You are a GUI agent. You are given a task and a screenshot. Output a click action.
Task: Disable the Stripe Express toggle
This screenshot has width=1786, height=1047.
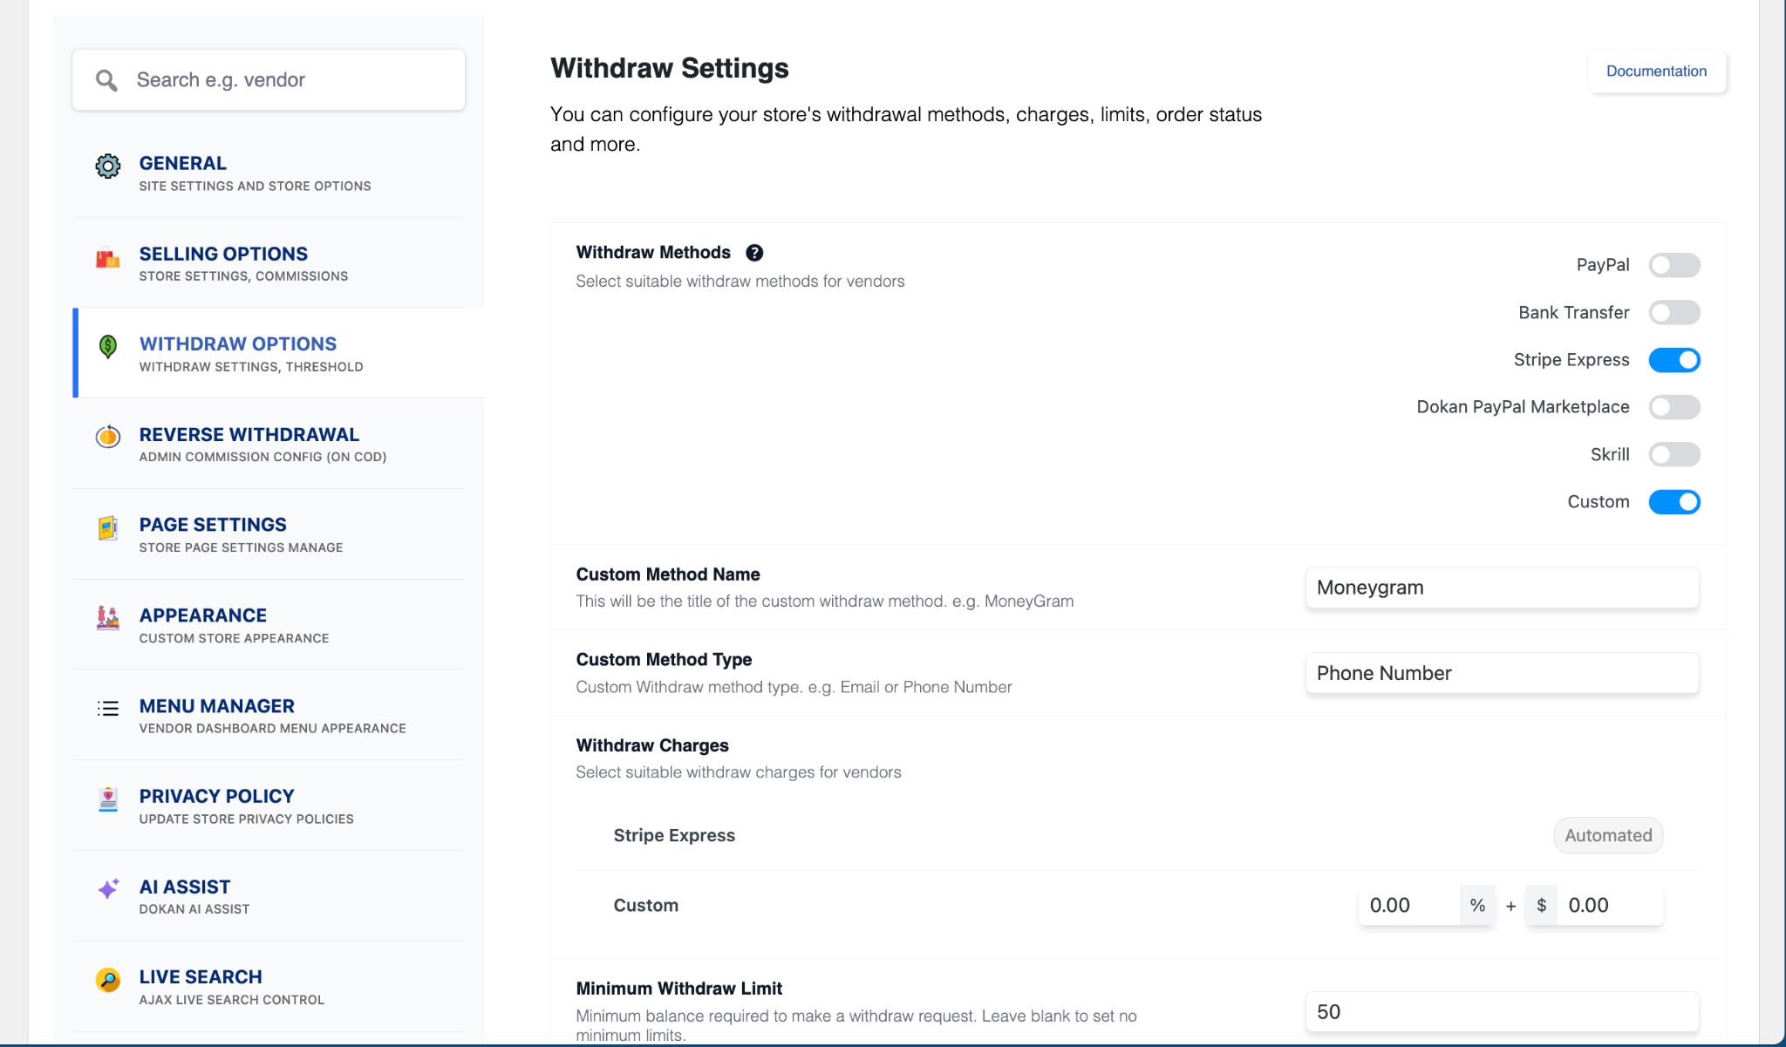coord(1674,359)
